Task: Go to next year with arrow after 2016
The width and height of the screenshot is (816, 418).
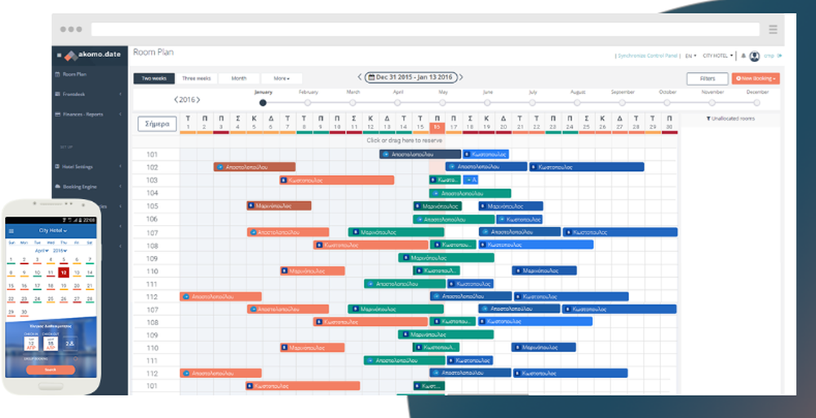Action: [197, 100]
